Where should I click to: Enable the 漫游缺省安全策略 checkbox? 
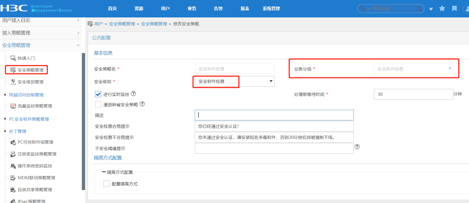(98, 105)
